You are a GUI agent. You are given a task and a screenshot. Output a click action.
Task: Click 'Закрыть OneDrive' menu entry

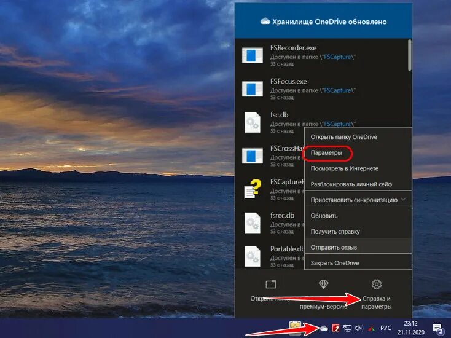click(358, 263)
